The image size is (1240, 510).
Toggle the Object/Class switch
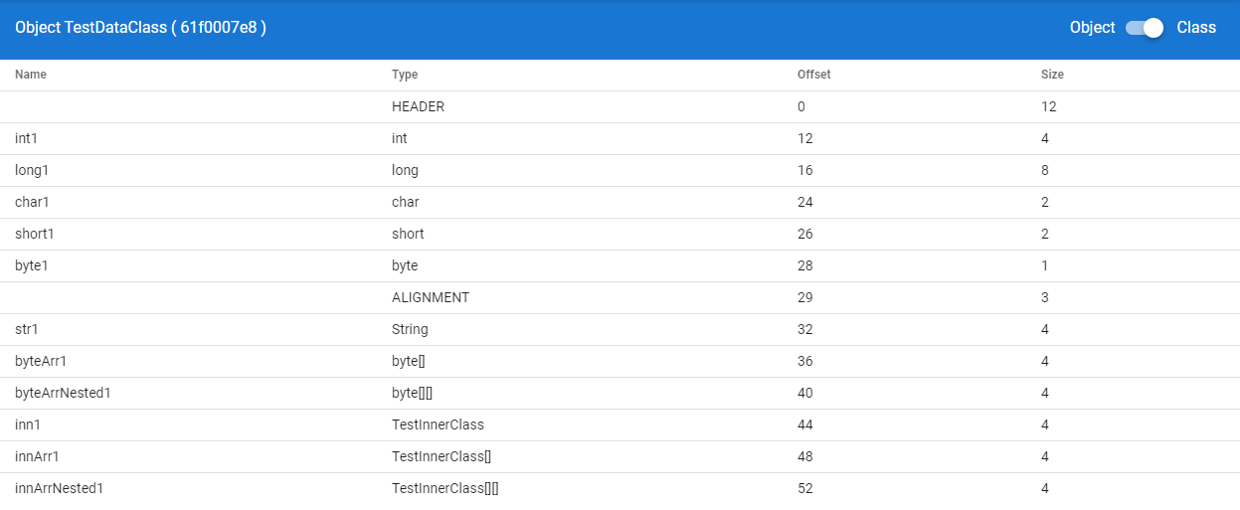point(1145,28)
